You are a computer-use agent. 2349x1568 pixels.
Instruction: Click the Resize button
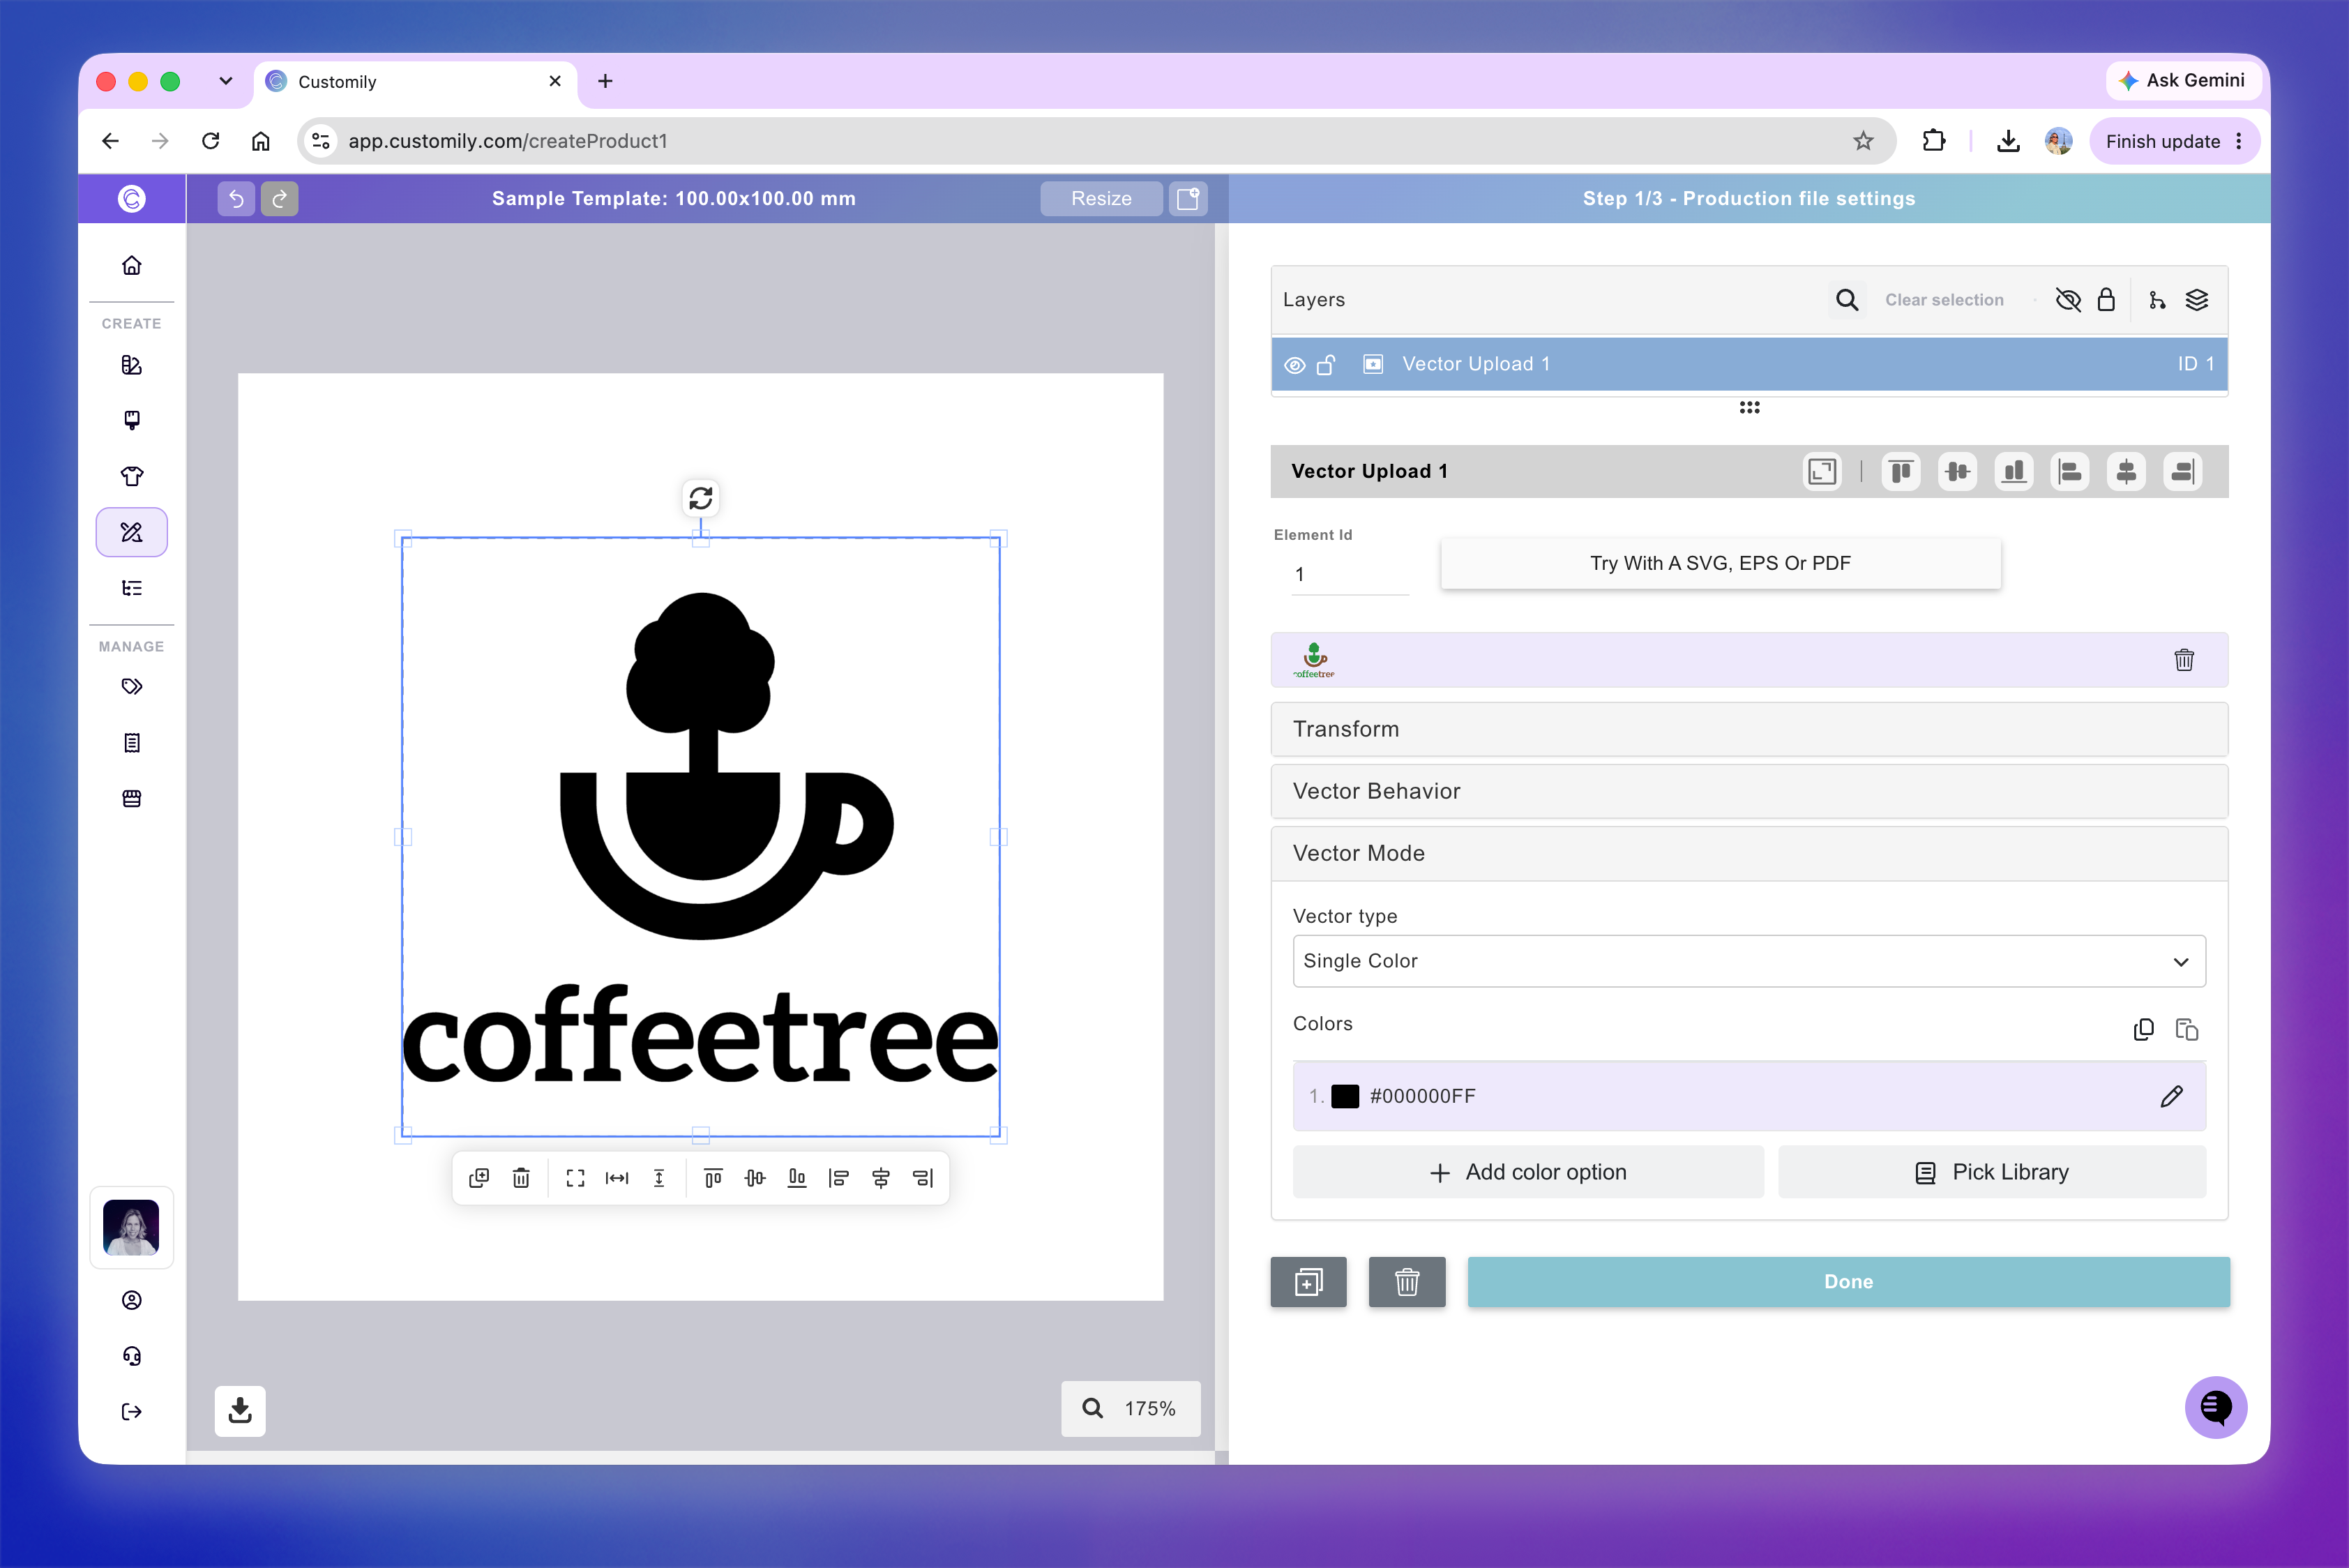[1101, 198]
